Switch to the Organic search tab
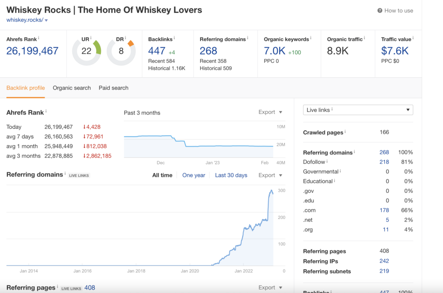 (x=72, y=88)
